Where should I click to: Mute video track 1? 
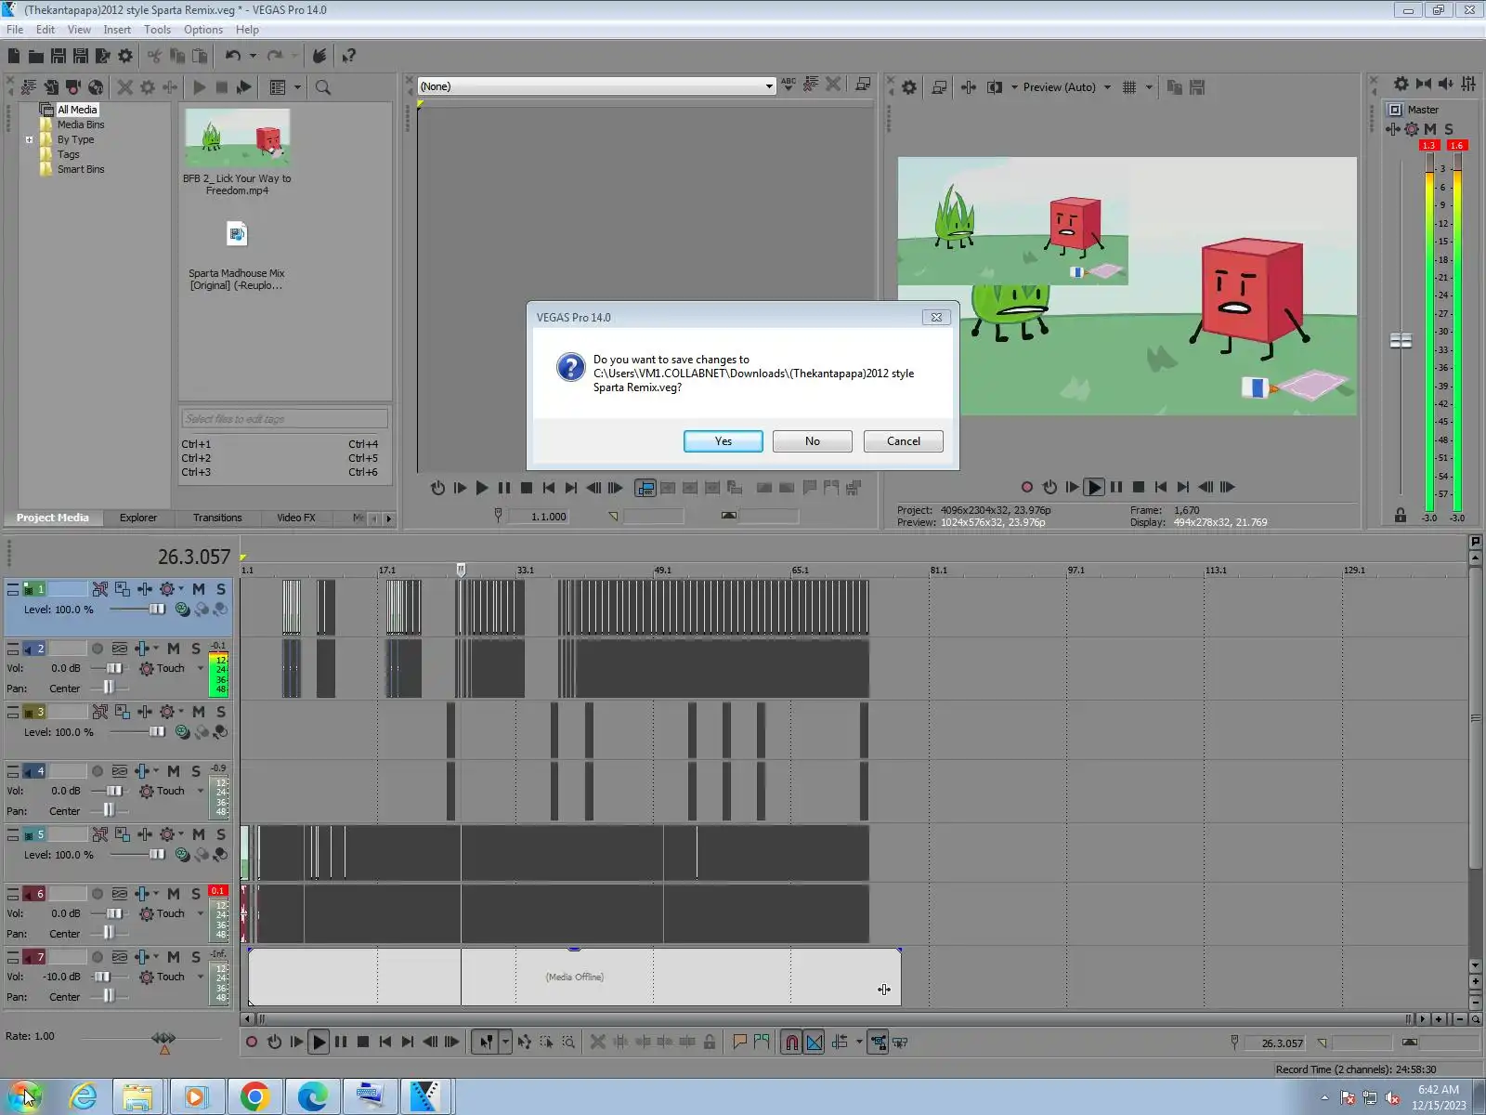tap(199, 589)
